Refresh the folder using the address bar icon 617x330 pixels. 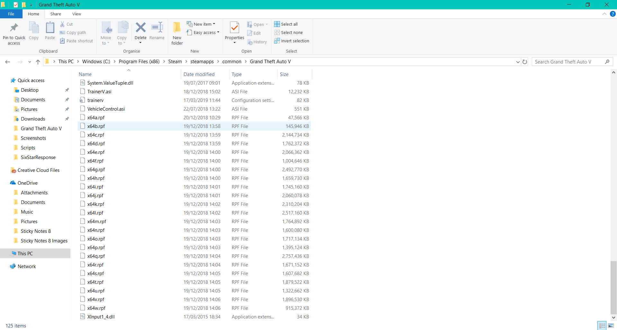[525, 62]
